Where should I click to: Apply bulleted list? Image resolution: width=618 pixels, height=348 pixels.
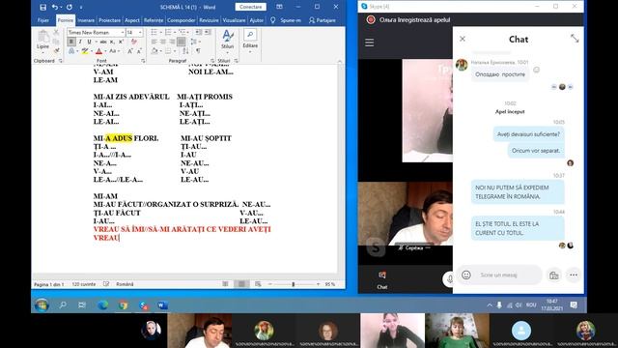pos(154,32)
